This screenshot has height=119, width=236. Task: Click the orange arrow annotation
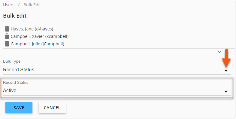point(226,58)
